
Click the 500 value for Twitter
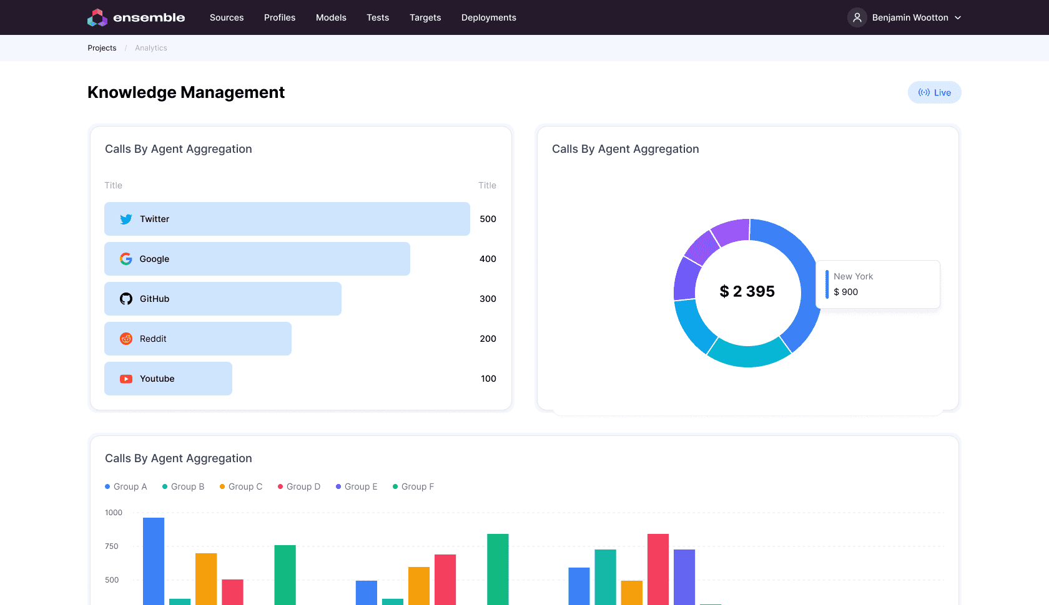(488, 219)
